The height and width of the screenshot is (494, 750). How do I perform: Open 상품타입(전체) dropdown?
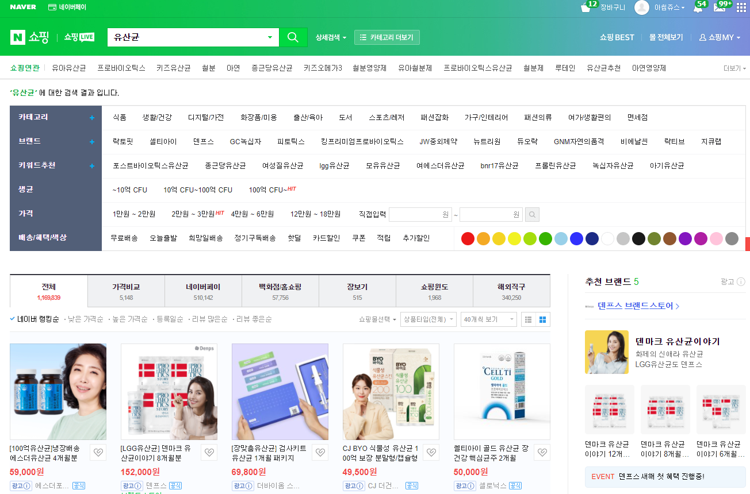coord(428,319)
